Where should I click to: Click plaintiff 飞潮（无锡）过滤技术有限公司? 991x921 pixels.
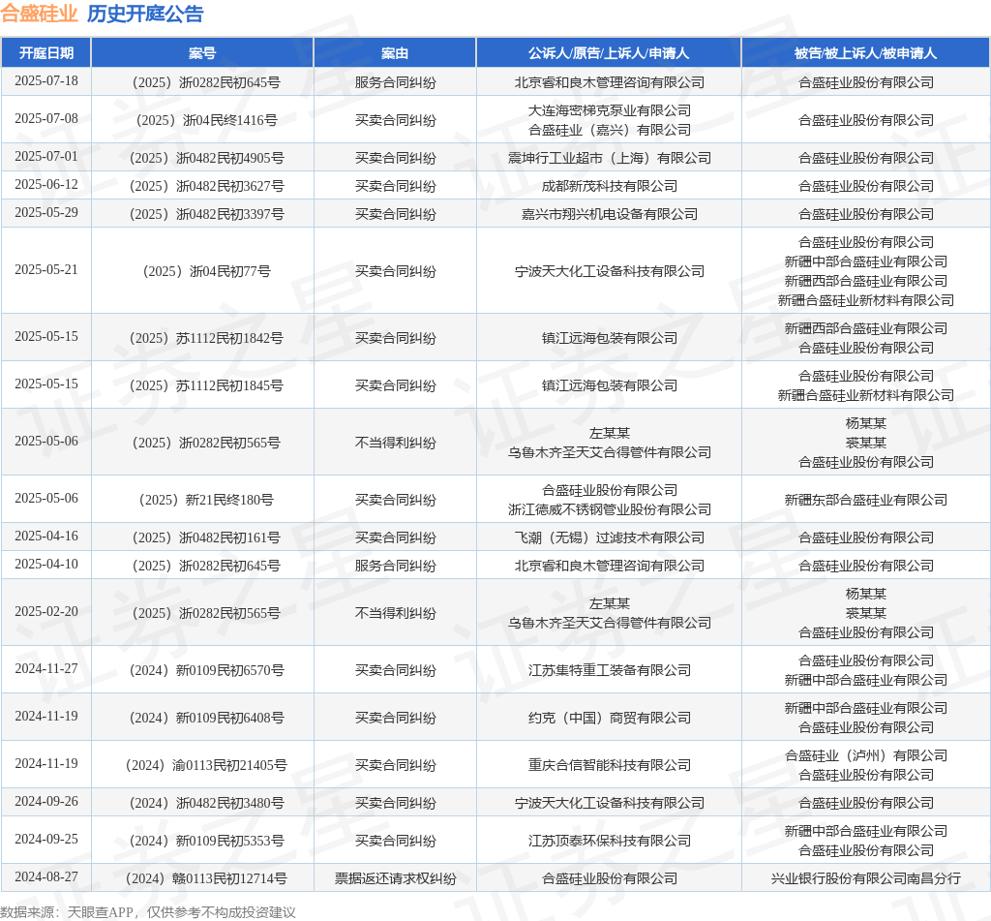click(x=610, y=537)
